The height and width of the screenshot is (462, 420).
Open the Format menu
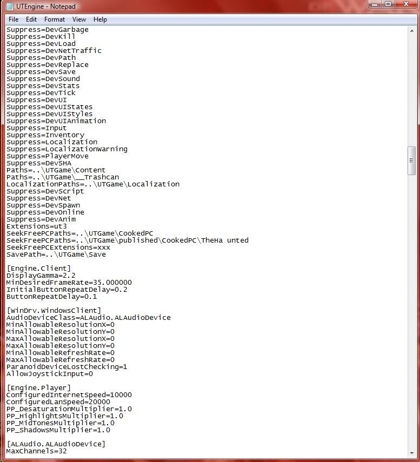(x=55, y=19)
